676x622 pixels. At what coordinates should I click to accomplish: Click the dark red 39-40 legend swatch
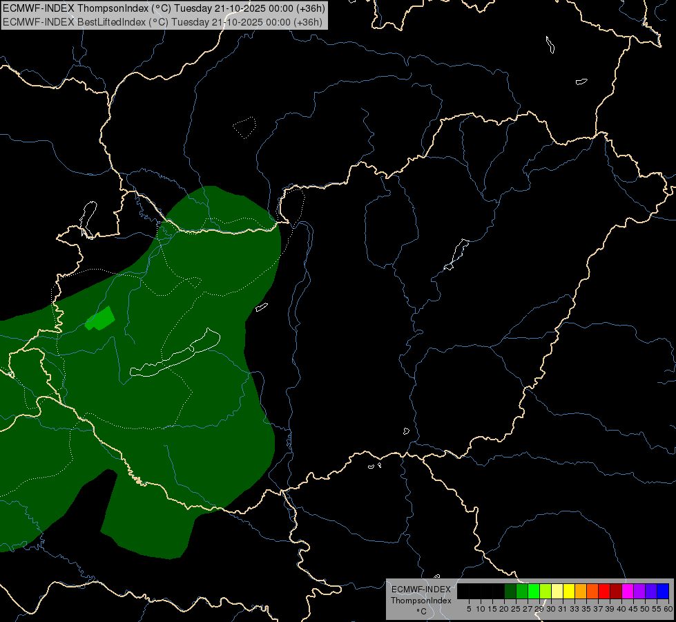point(616,591)
